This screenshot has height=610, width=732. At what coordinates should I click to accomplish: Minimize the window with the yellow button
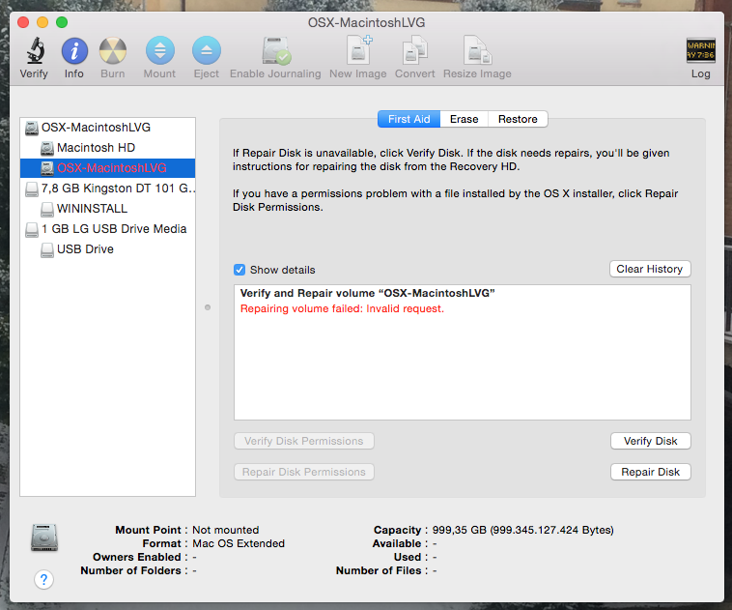point(42,22)
